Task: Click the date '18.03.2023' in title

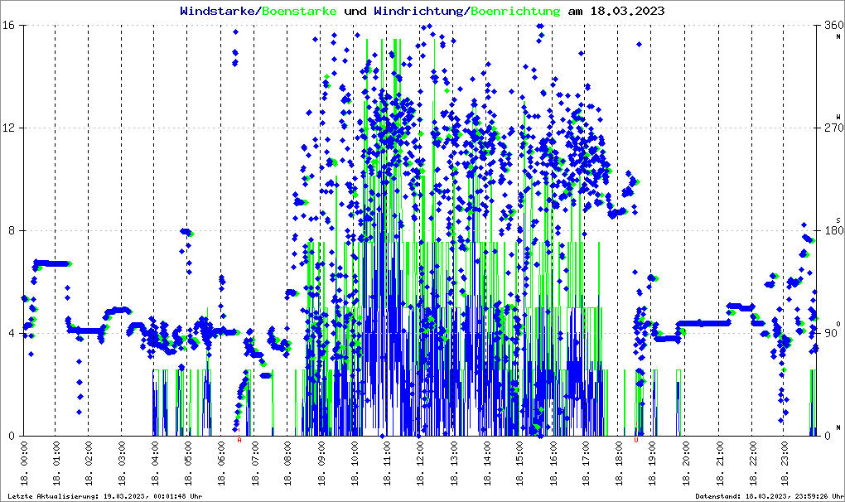Action: click(627, 11)
